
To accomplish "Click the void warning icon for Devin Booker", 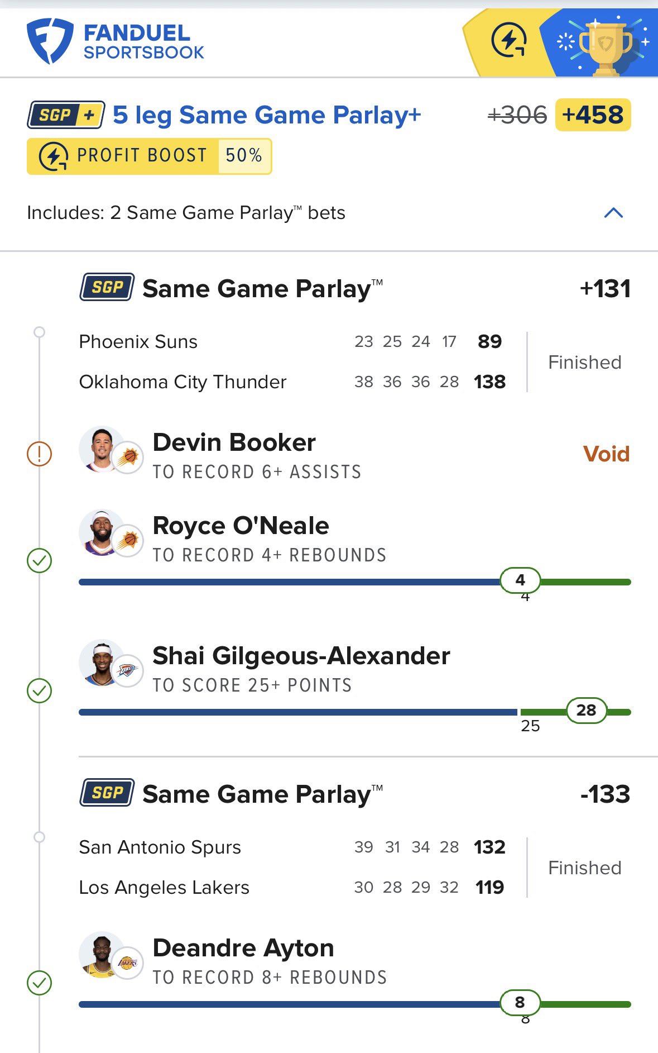I will tap(39, 454).
